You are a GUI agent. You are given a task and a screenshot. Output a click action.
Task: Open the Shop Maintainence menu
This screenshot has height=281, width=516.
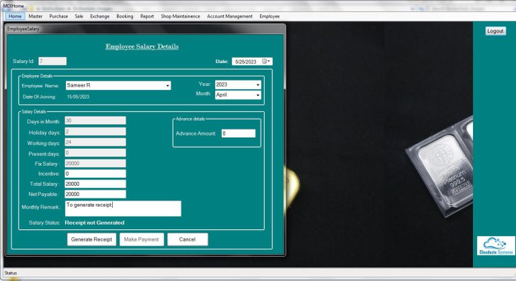[180, 16]
